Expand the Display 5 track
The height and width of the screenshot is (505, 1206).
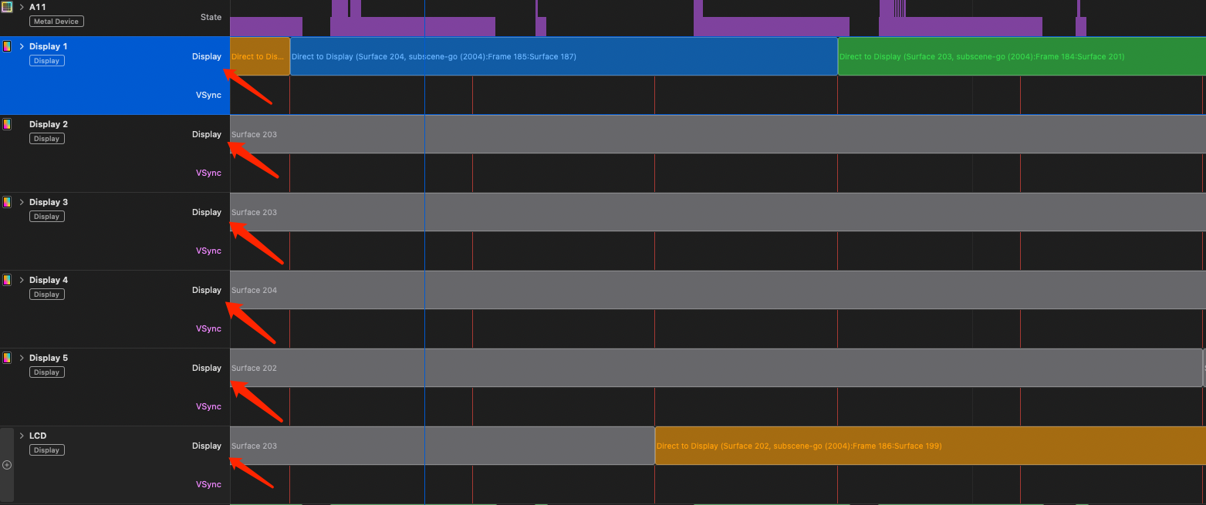(x=22, y=358)
